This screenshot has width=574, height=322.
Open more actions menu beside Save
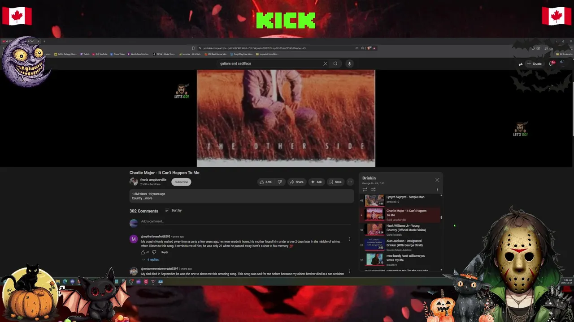point(350,182)
